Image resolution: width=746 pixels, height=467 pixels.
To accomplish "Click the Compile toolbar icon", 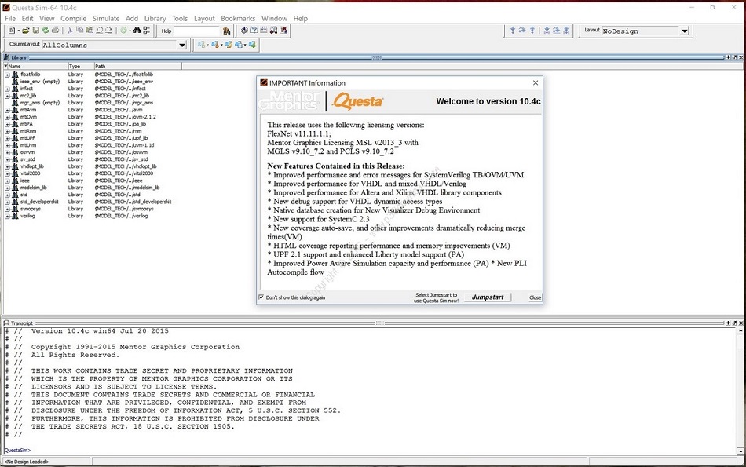I will (244, 31).
